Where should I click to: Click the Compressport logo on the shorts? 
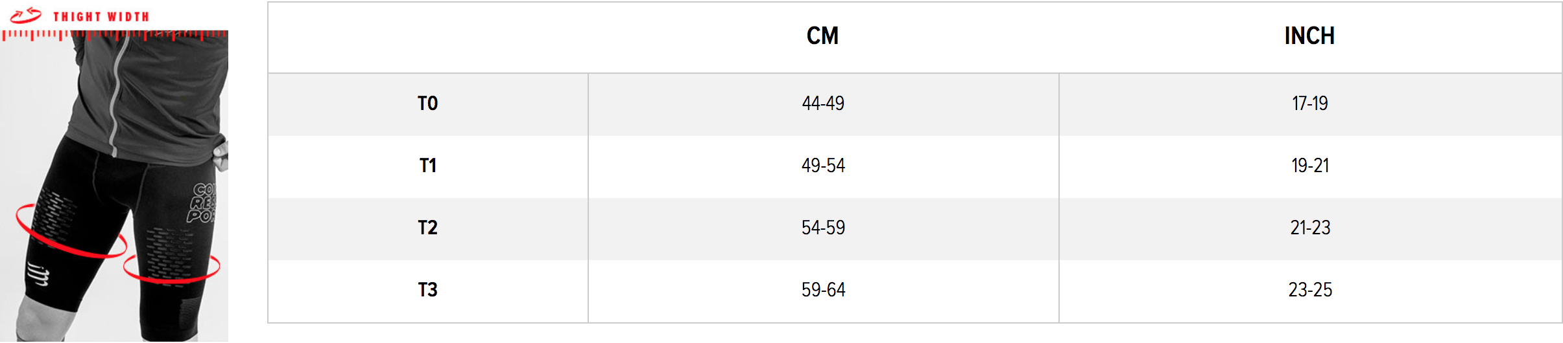point(38,274)
